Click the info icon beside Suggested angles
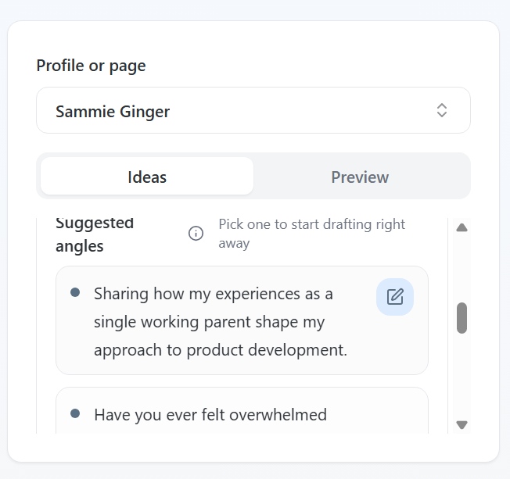The height and width of the screenshot is (479, 510). click(x=196, y=234)
